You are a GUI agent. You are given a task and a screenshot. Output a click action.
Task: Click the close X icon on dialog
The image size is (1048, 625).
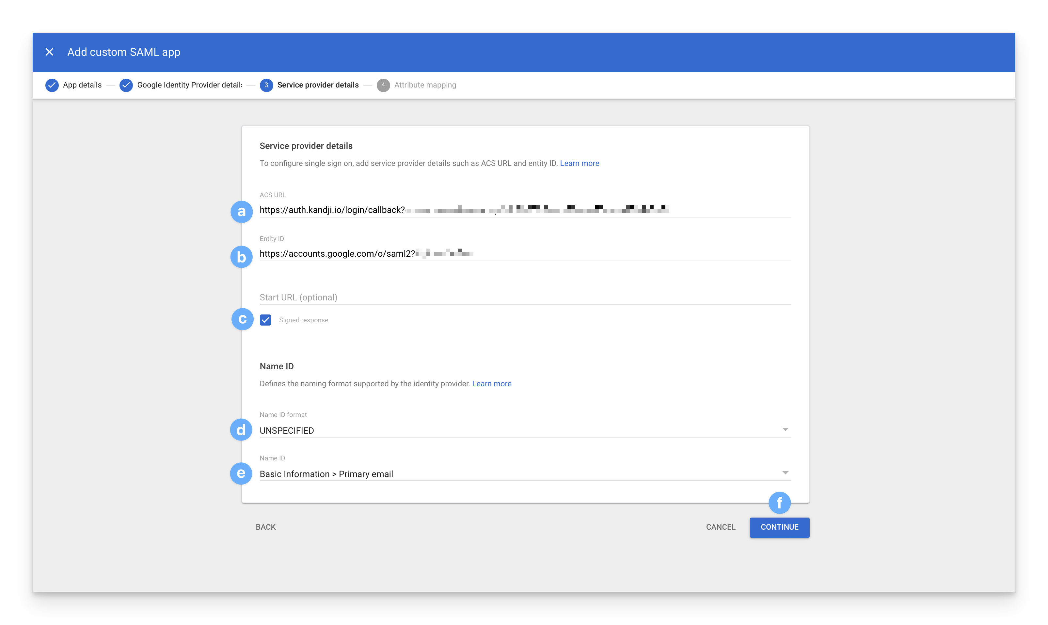click(50, 52)
